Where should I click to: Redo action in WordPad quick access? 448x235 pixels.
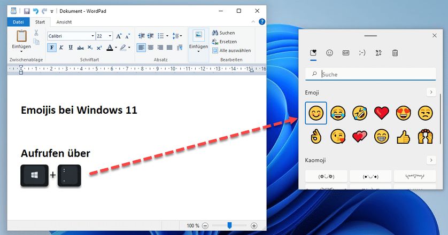tap(44, 11)
